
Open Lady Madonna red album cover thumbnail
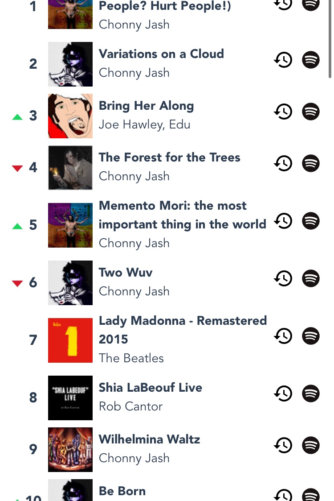point(70,340)
